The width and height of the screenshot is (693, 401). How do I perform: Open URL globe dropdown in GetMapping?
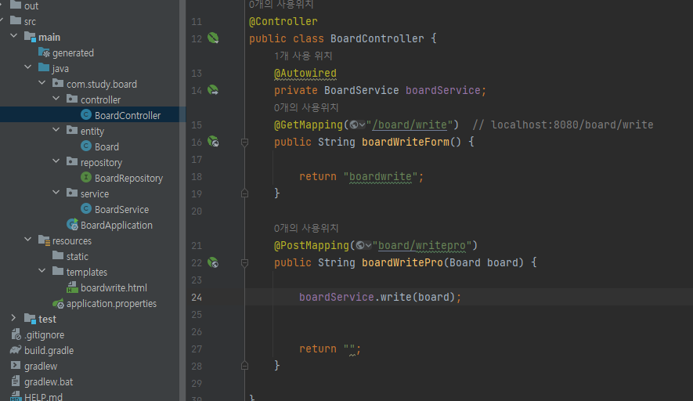[x=357, y=125]
